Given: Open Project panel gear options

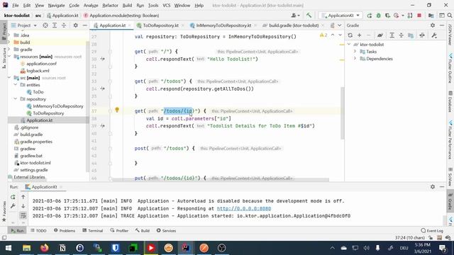Looking at the screenshot, I should tap(76, 25).
